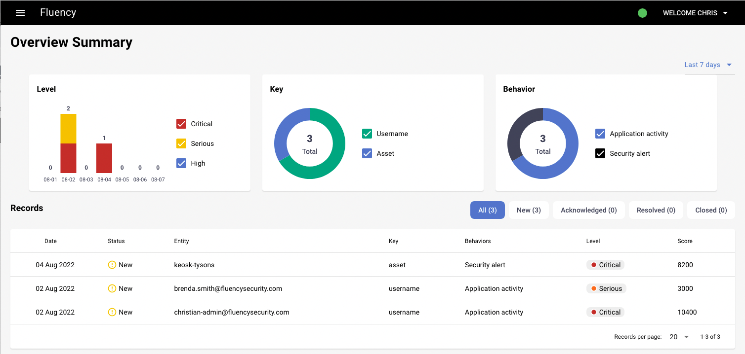
Task: Uncheck the Username key checkbox
Action: [367, 134]
